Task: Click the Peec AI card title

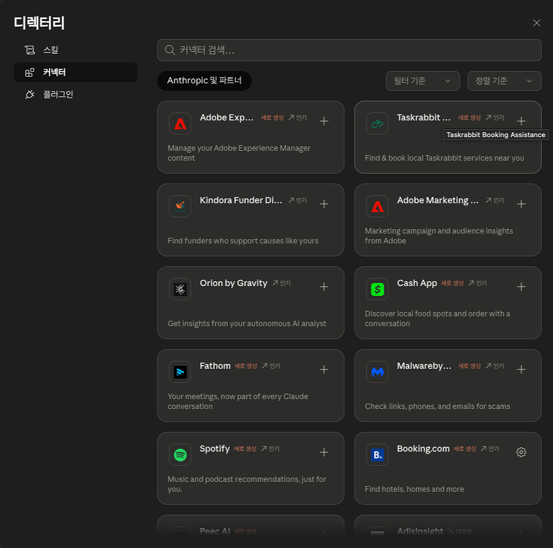Action: click(x=215, y=531)
